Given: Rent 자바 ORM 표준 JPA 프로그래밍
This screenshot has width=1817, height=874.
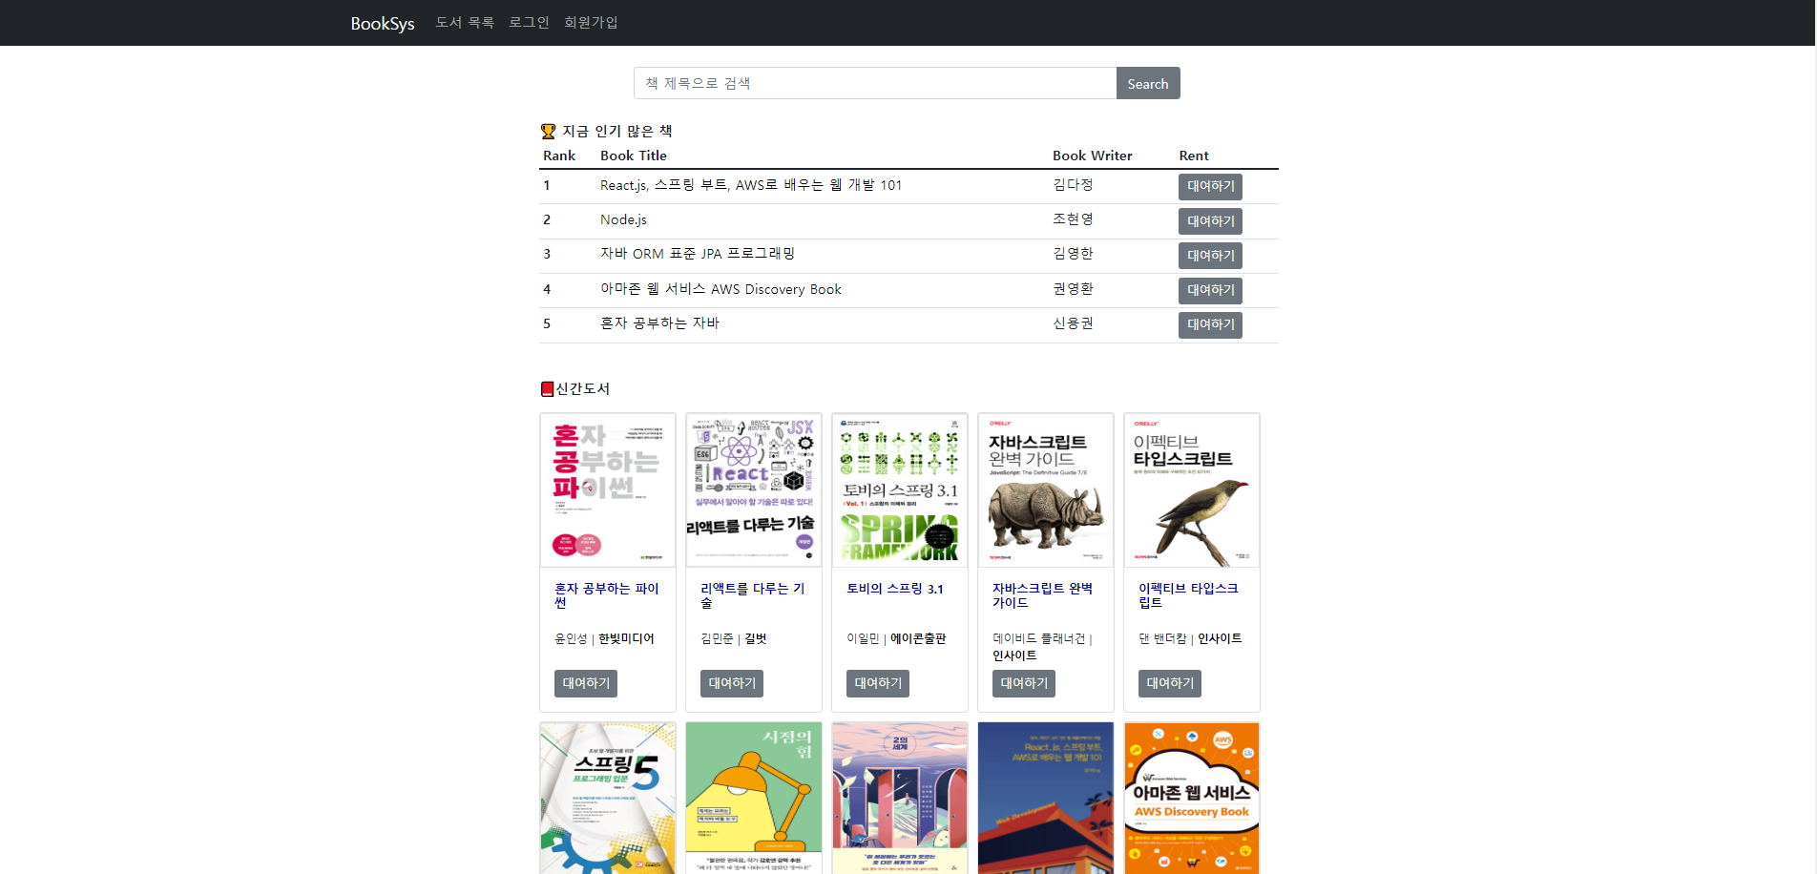Looking at the screenshot, I should pyautogui.click(x=1209, y=255).
